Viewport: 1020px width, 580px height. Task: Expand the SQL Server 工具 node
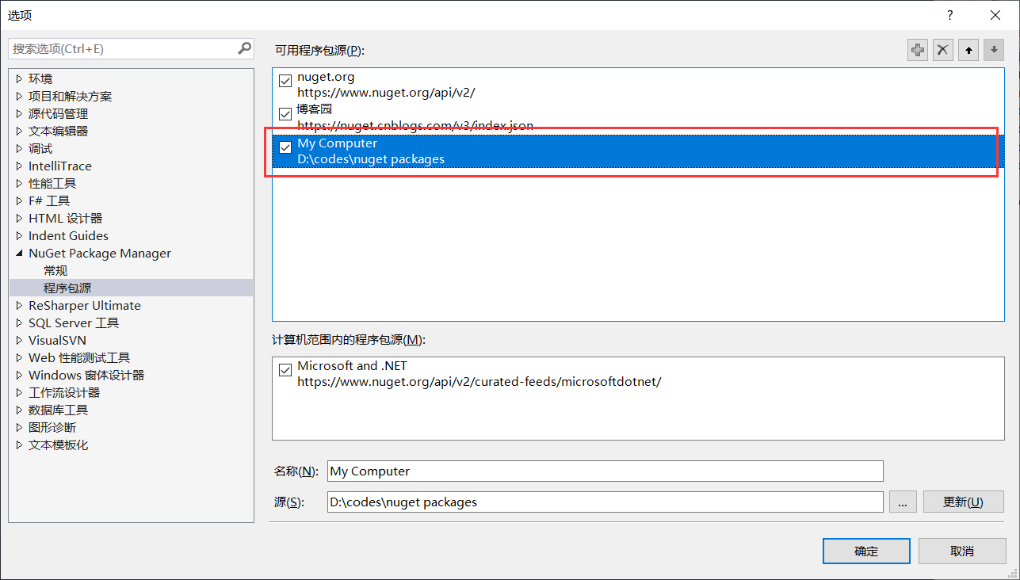click(x=20, y=323)
